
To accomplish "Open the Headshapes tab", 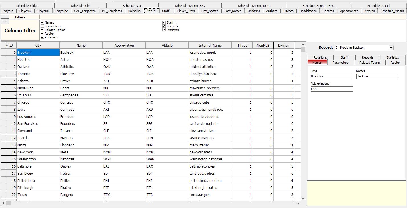I will coord(308,11).
